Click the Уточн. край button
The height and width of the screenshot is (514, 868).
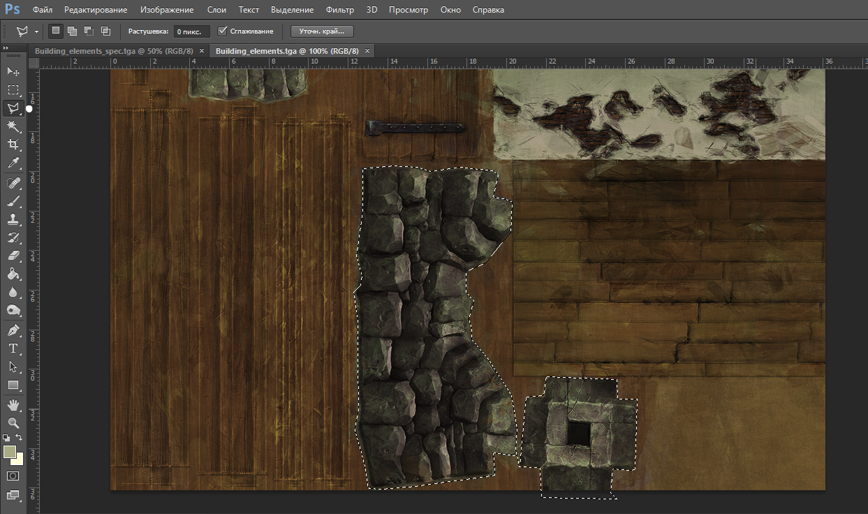point(322,31)
